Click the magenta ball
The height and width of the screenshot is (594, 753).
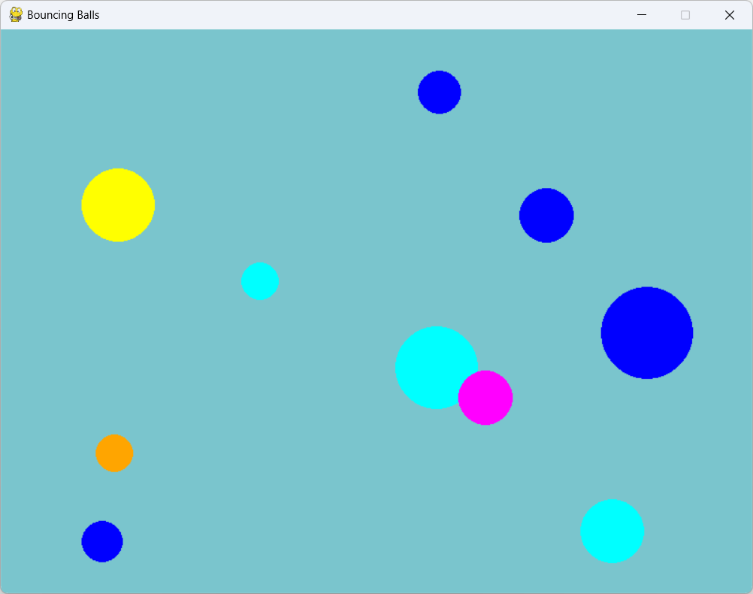[x=485, y=398]
